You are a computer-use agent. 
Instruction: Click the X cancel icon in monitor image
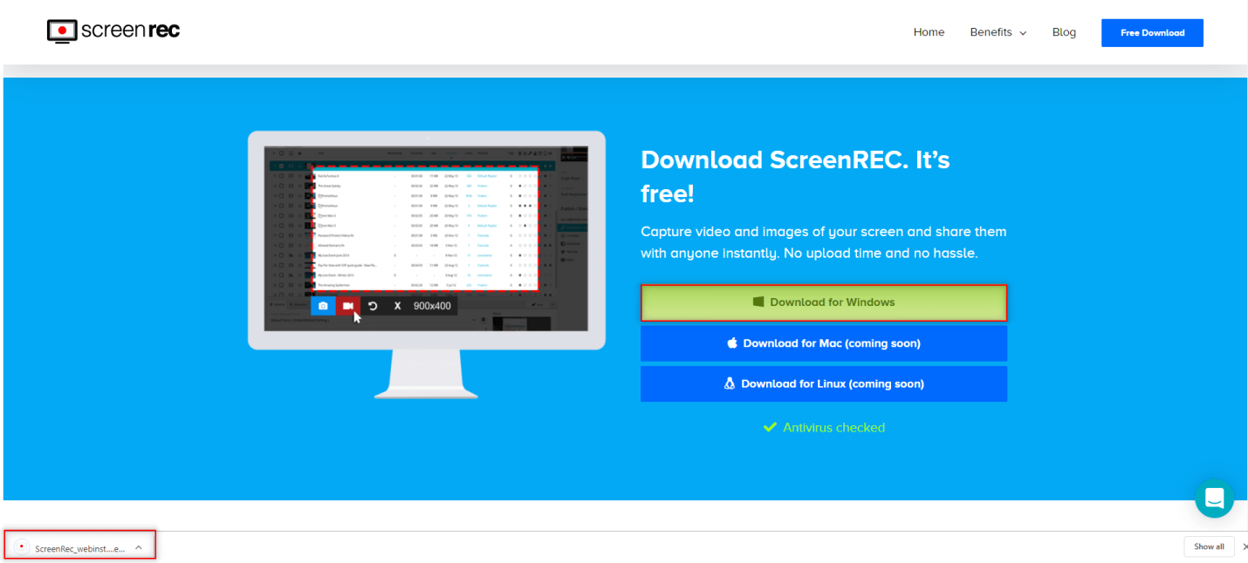(x=397, y=306)
